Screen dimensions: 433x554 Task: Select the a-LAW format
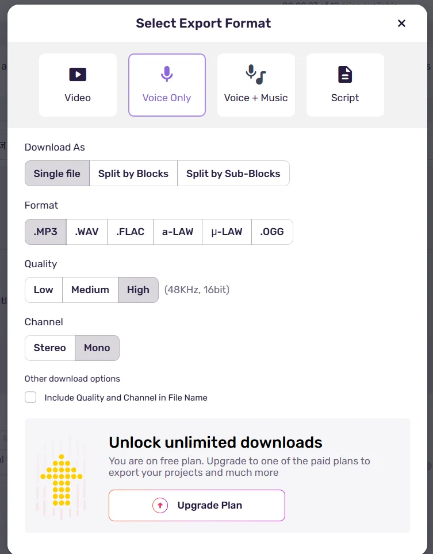pos(178,232)
